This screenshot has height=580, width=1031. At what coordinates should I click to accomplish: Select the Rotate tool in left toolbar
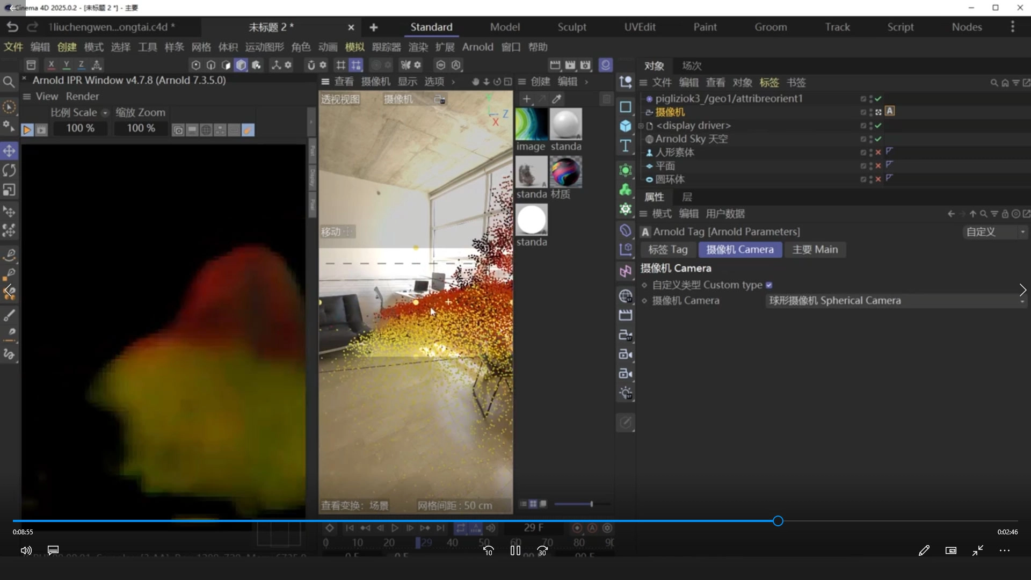(9, 171)
